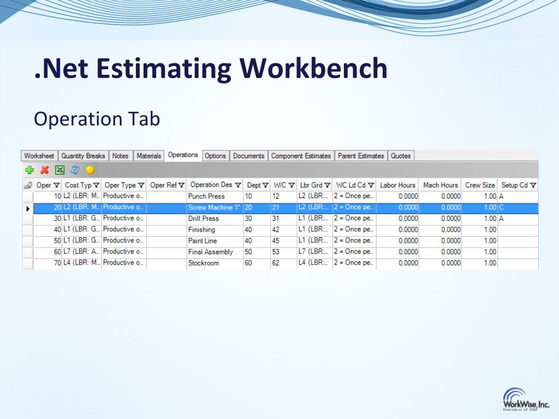Open the Cost Typ column filter

[96, 185]
